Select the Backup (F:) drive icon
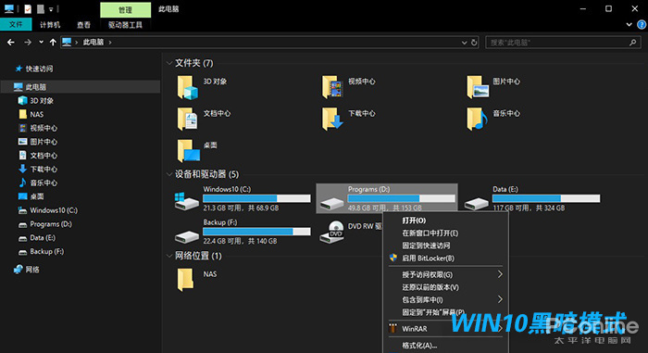 click(186, 236)
